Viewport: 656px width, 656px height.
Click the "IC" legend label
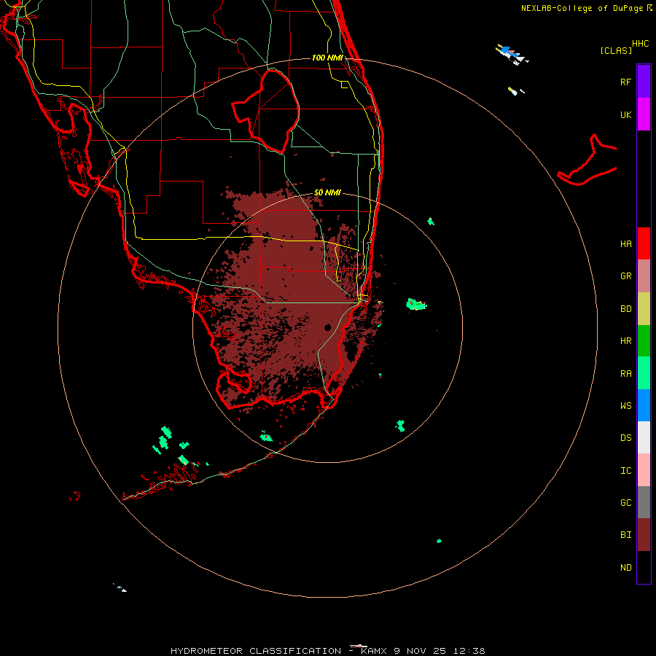[625, 471]
